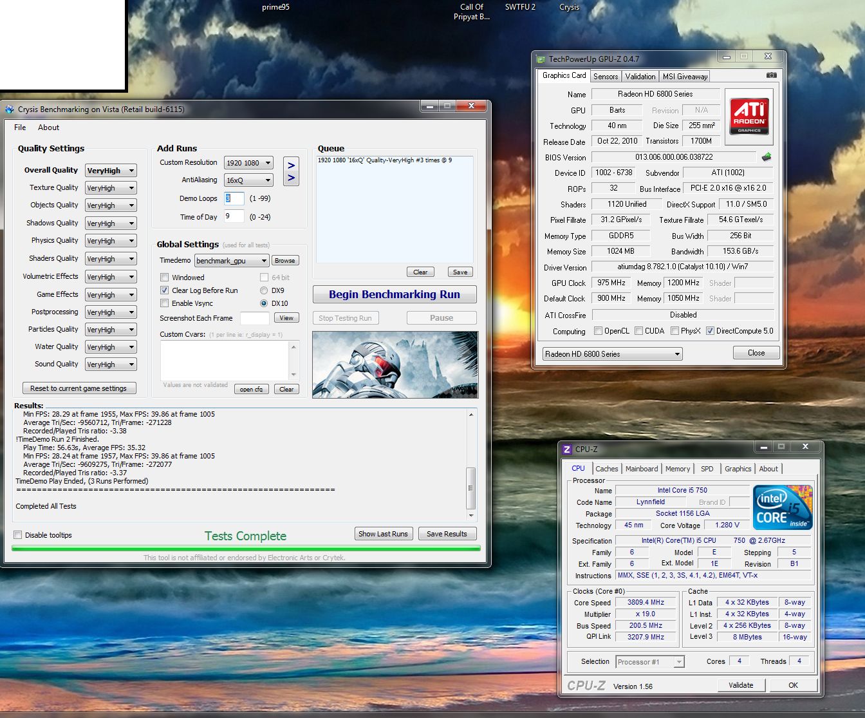The image size is (865, 718).
Task: Click the Crysis nanosuit banner image
Action: point(395,364)
